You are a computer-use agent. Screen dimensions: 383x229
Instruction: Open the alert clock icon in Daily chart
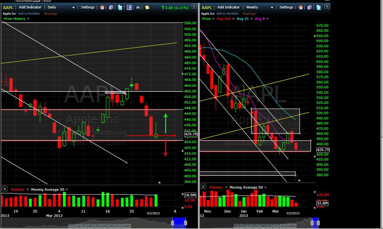102,7
